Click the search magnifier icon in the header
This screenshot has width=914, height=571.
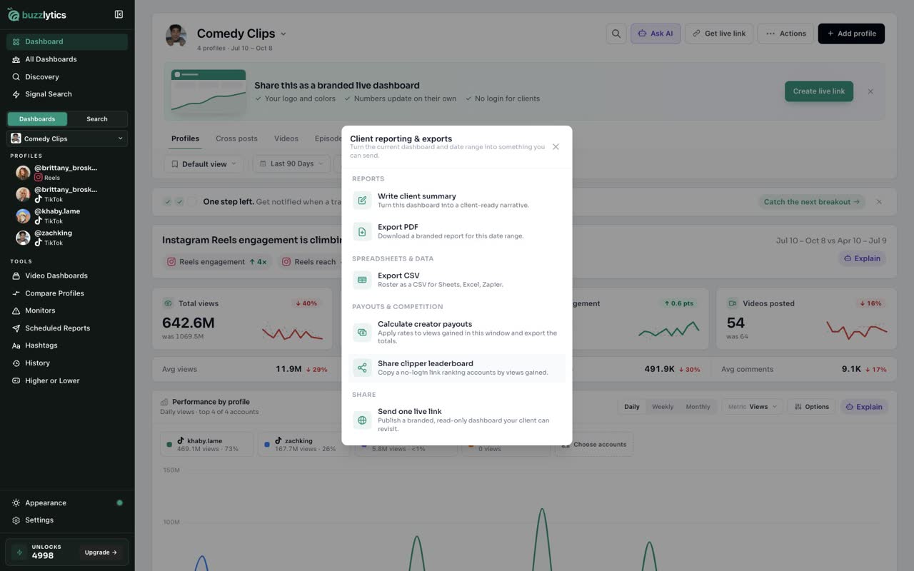pyautogui.click(x=616, y=34)
